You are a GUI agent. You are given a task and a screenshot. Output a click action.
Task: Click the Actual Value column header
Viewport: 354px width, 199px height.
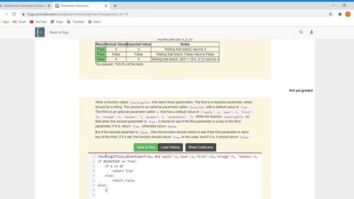pyautogui.click(x=116, y=44)
